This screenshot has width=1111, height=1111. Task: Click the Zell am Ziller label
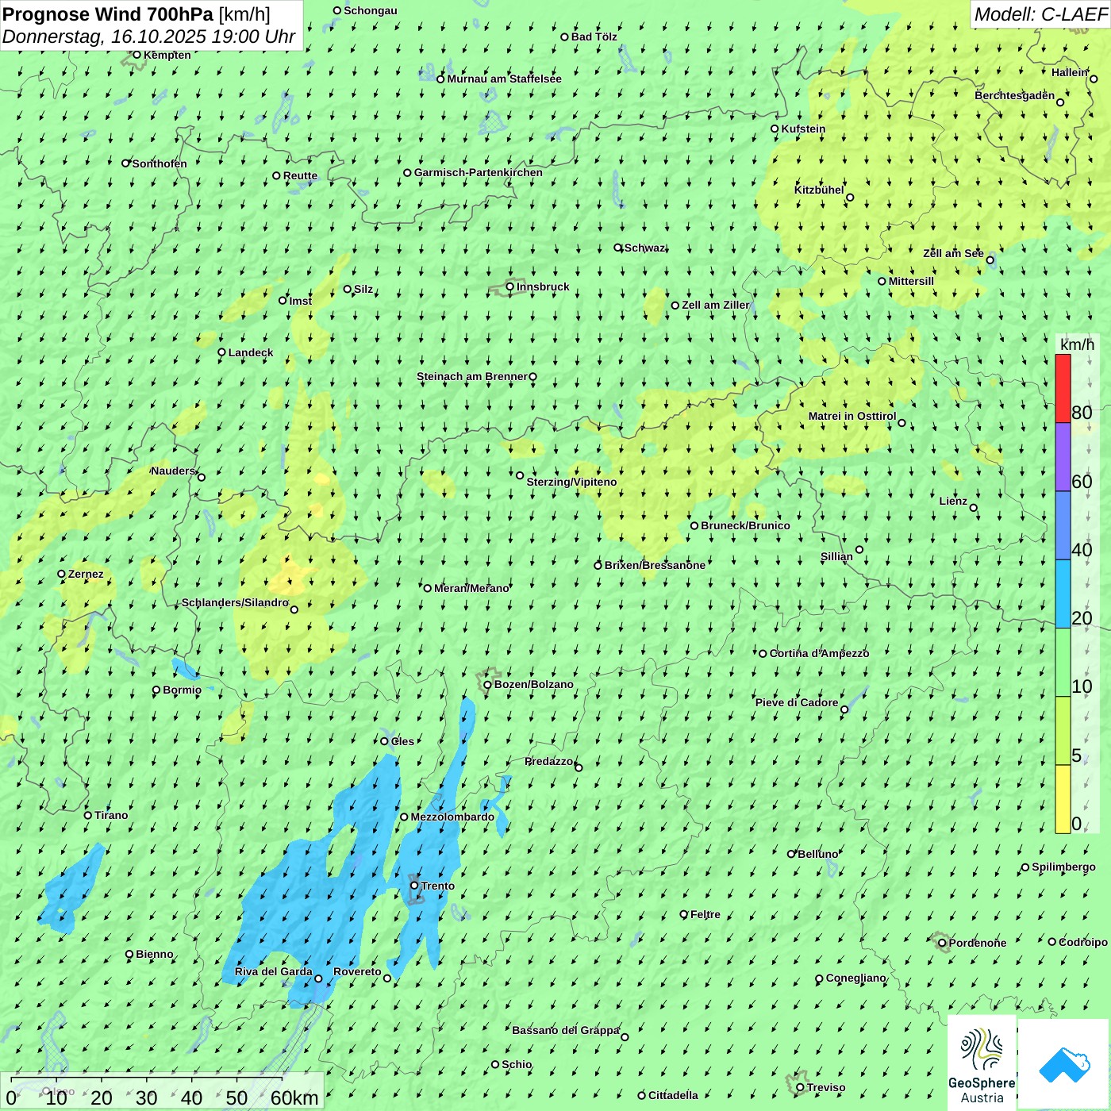click(715, 305)
